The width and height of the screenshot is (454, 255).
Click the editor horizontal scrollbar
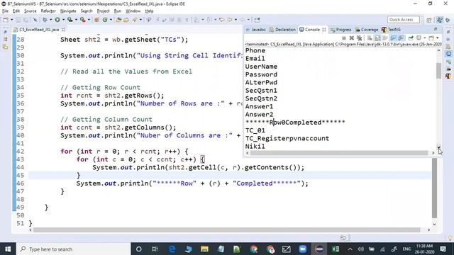coord(227,229)
